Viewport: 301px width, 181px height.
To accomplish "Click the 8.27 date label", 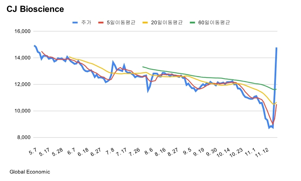I will [x=173, y=152].
